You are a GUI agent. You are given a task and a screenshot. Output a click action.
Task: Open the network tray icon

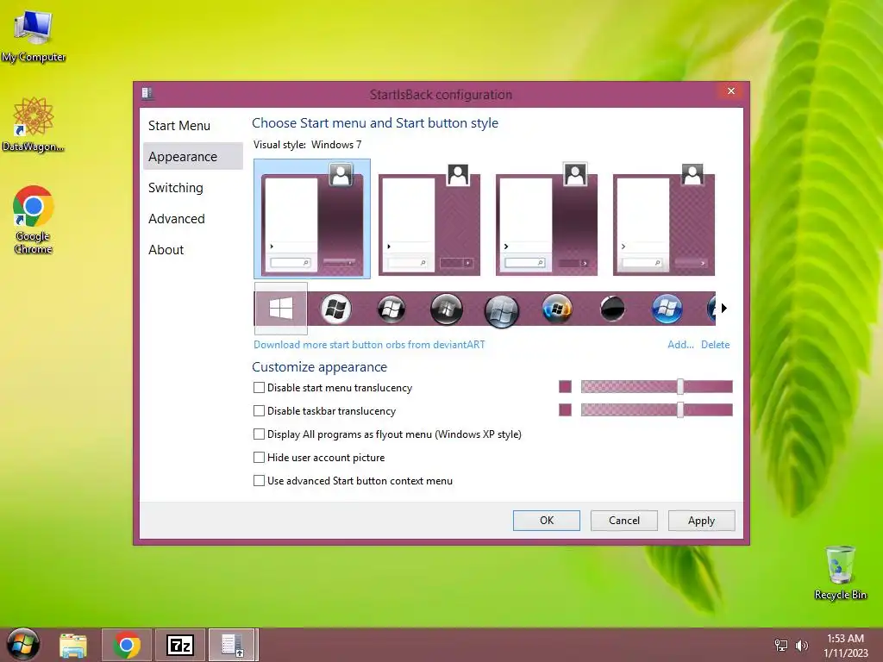point(781,645)
